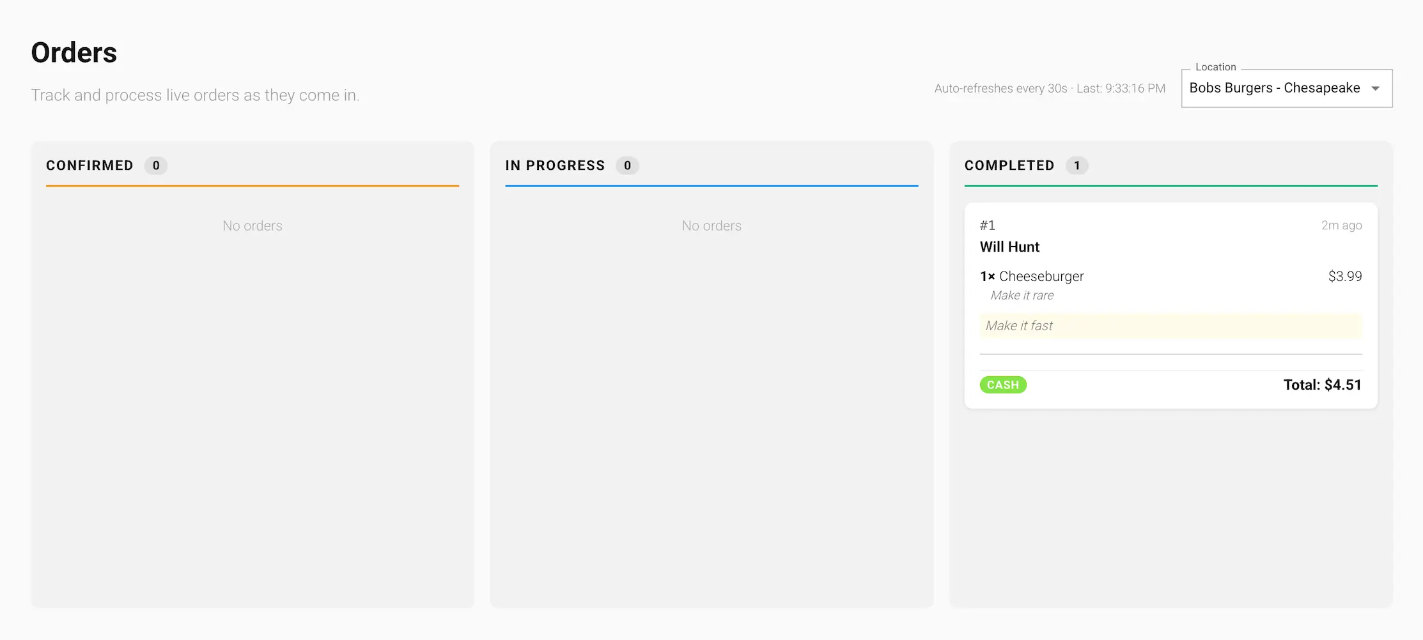Select the Will Hunt order card
Viewport: 1423px width, 640px height.
click(x=1170, y=305)
